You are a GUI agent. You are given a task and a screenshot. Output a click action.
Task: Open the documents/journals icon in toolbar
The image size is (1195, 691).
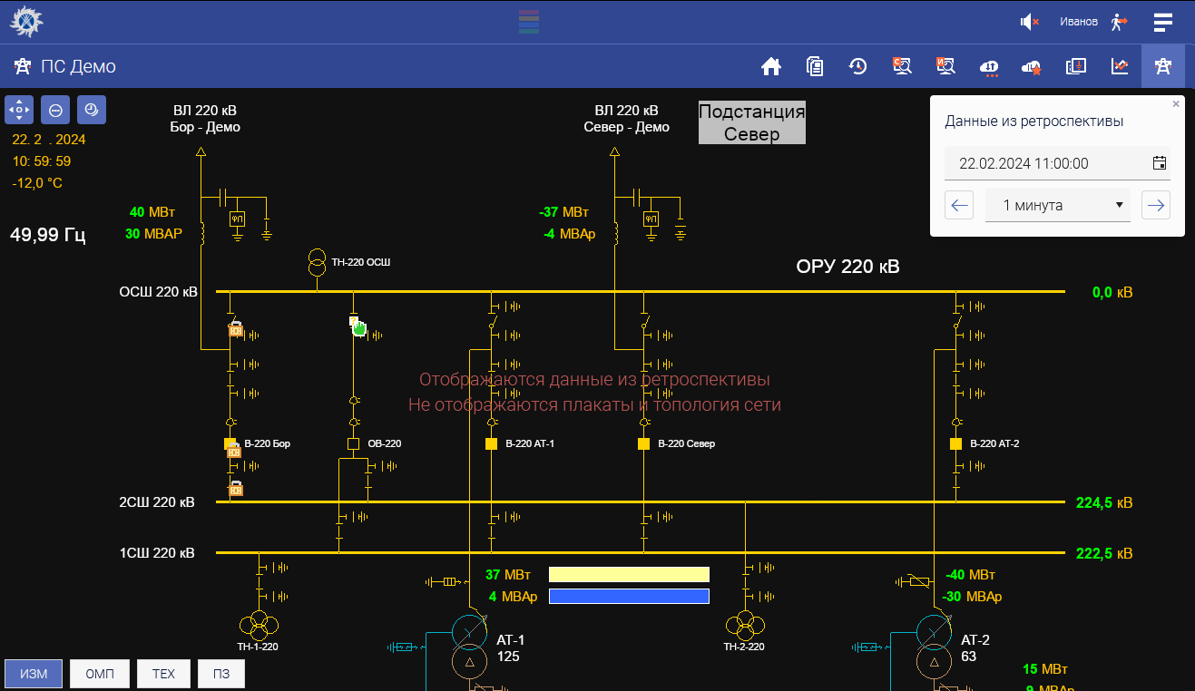point(815,66)
